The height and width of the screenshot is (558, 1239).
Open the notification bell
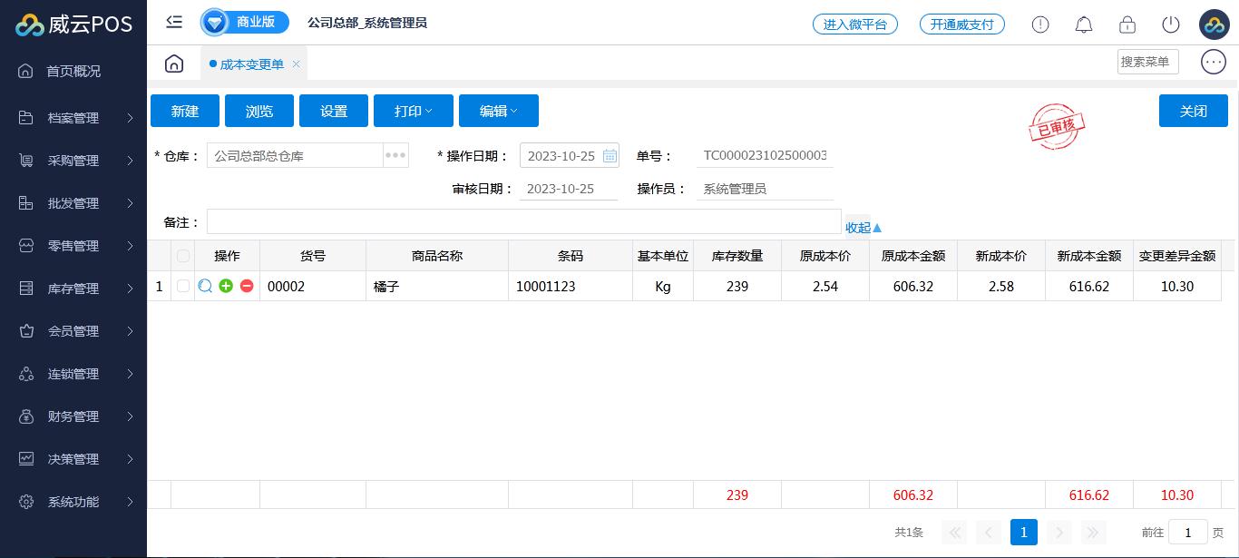pyautogui.click(x=1083, y=24)
